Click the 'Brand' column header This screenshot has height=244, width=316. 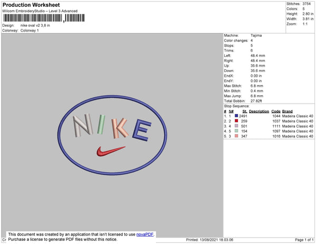[287, 111]
